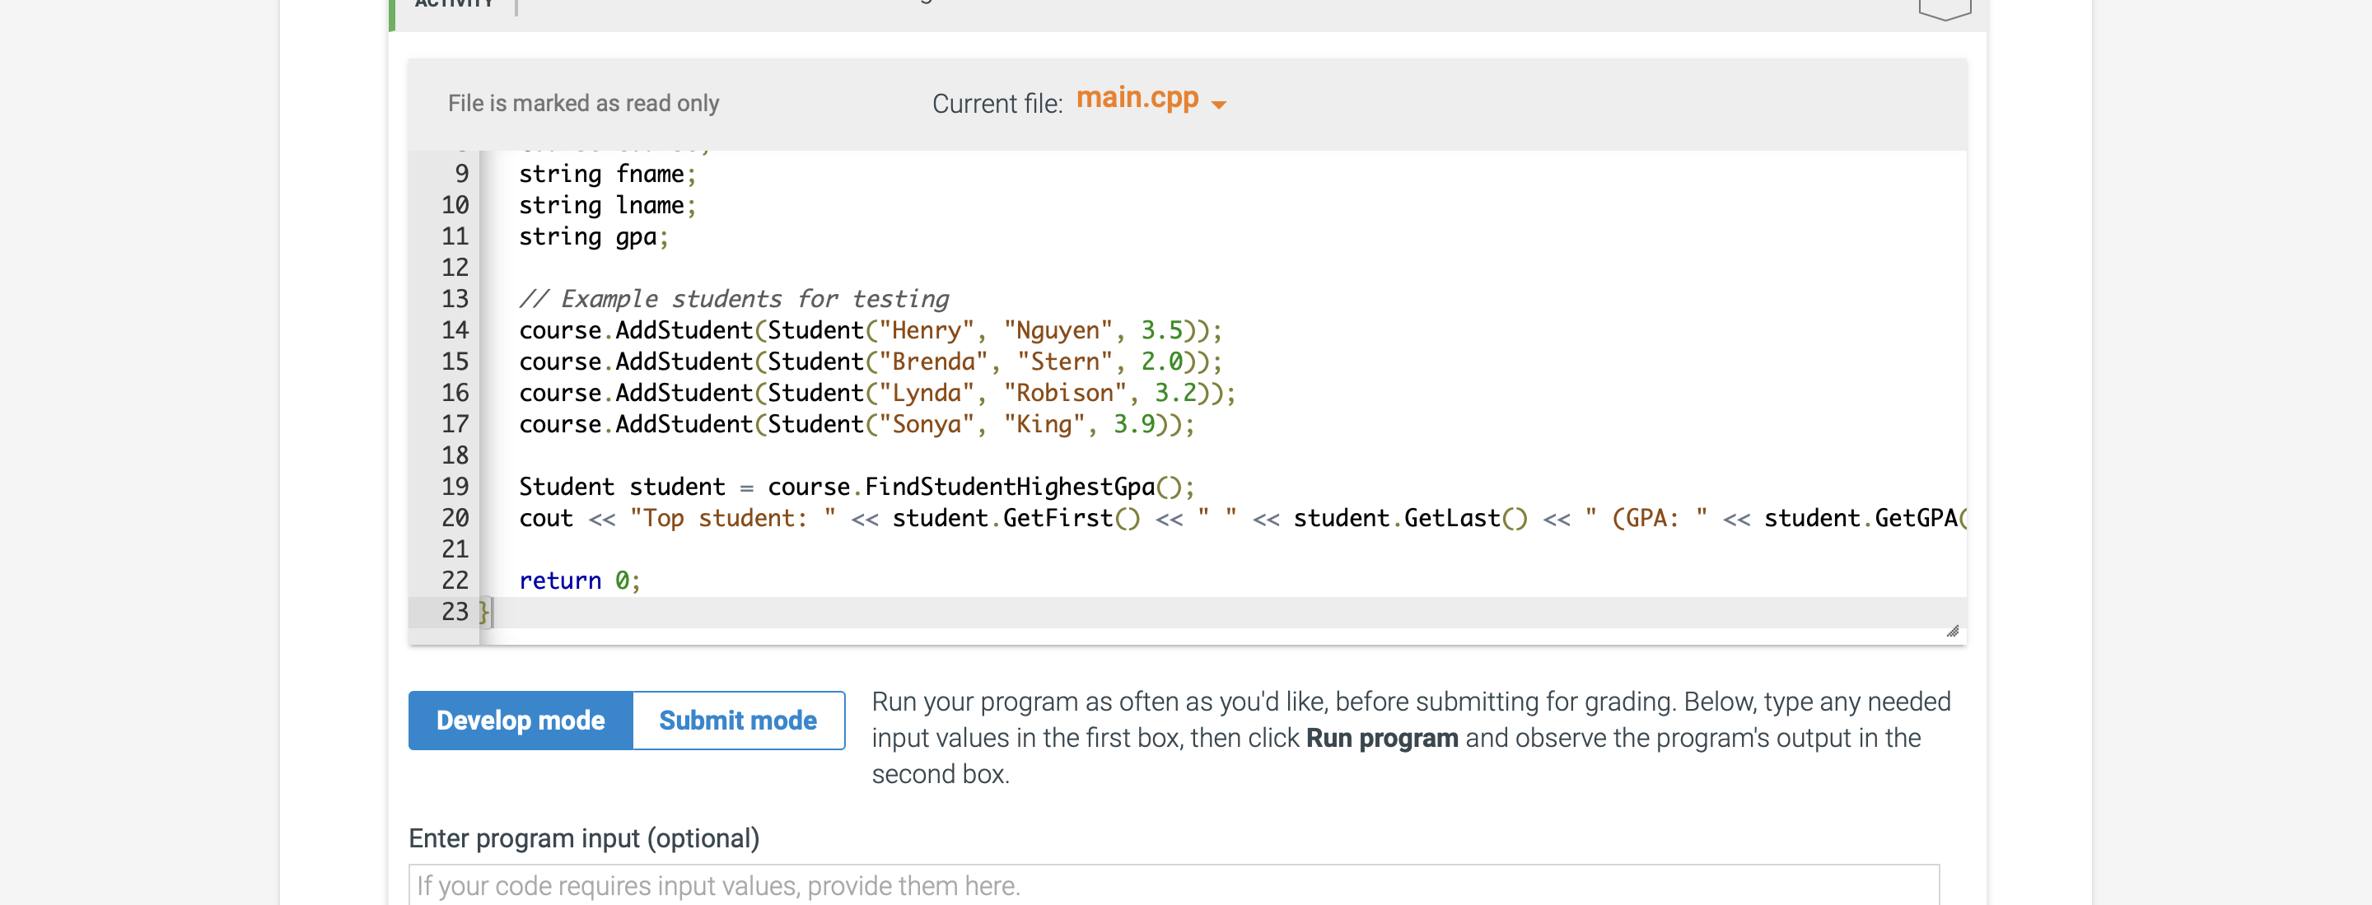Click the ACTIVITY label on the header

[453, 3]
